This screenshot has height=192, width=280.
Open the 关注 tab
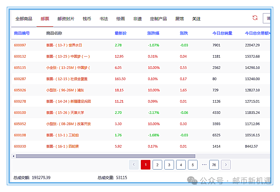[196, 19]
